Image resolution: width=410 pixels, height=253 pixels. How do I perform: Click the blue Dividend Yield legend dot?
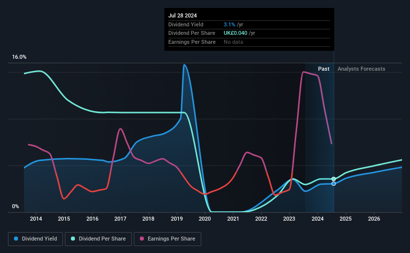click(x=16, y=239)
